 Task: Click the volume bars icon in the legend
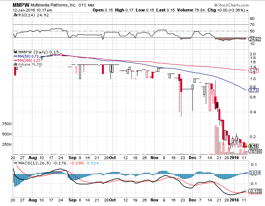(15, 64)
